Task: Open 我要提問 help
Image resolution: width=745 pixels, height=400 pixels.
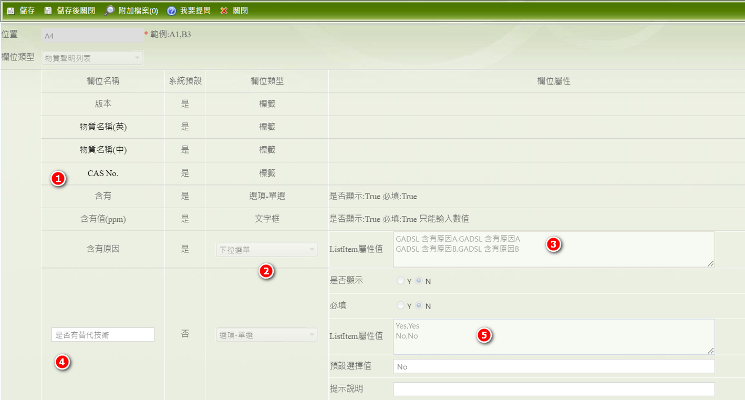Action: point(195,11)
